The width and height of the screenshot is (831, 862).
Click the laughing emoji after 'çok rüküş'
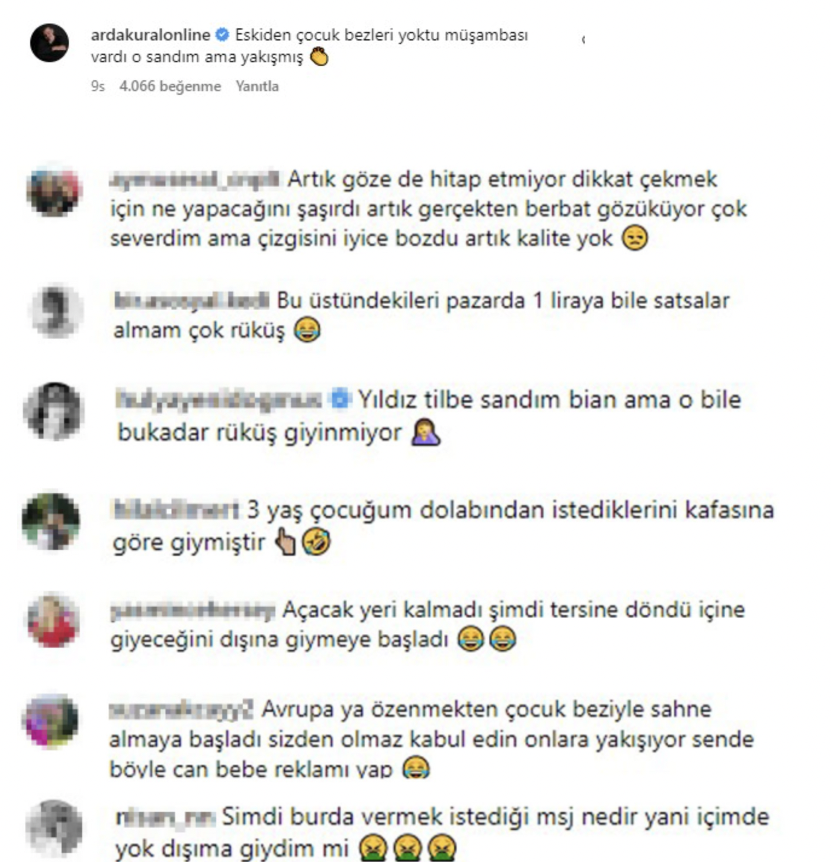click(307, 330)
